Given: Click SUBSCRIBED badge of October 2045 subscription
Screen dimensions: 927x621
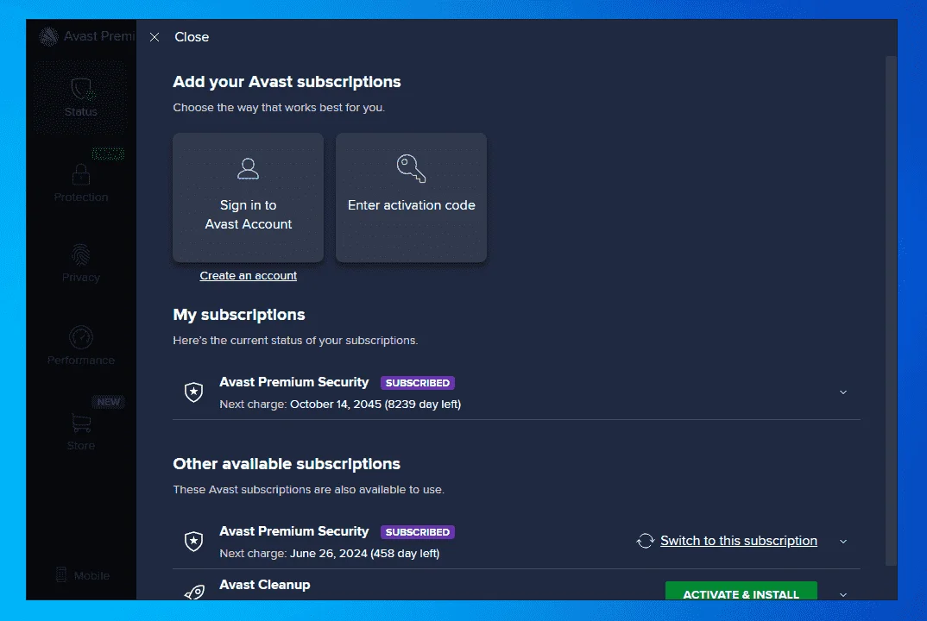Looking at the screenshot, I should click(418, 383).
